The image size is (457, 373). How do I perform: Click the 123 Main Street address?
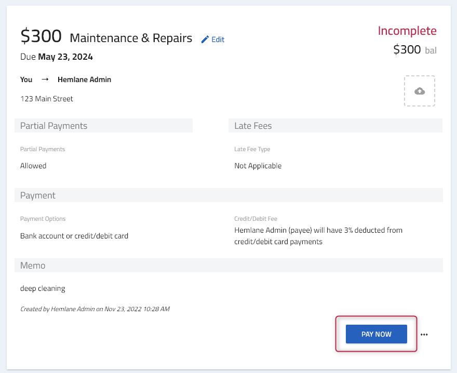point(47,99)
